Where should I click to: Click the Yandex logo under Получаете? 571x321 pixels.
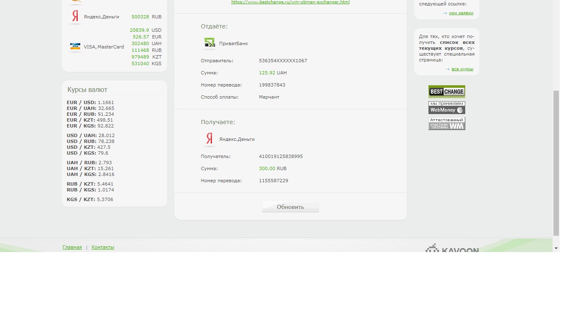pos(209,139)
